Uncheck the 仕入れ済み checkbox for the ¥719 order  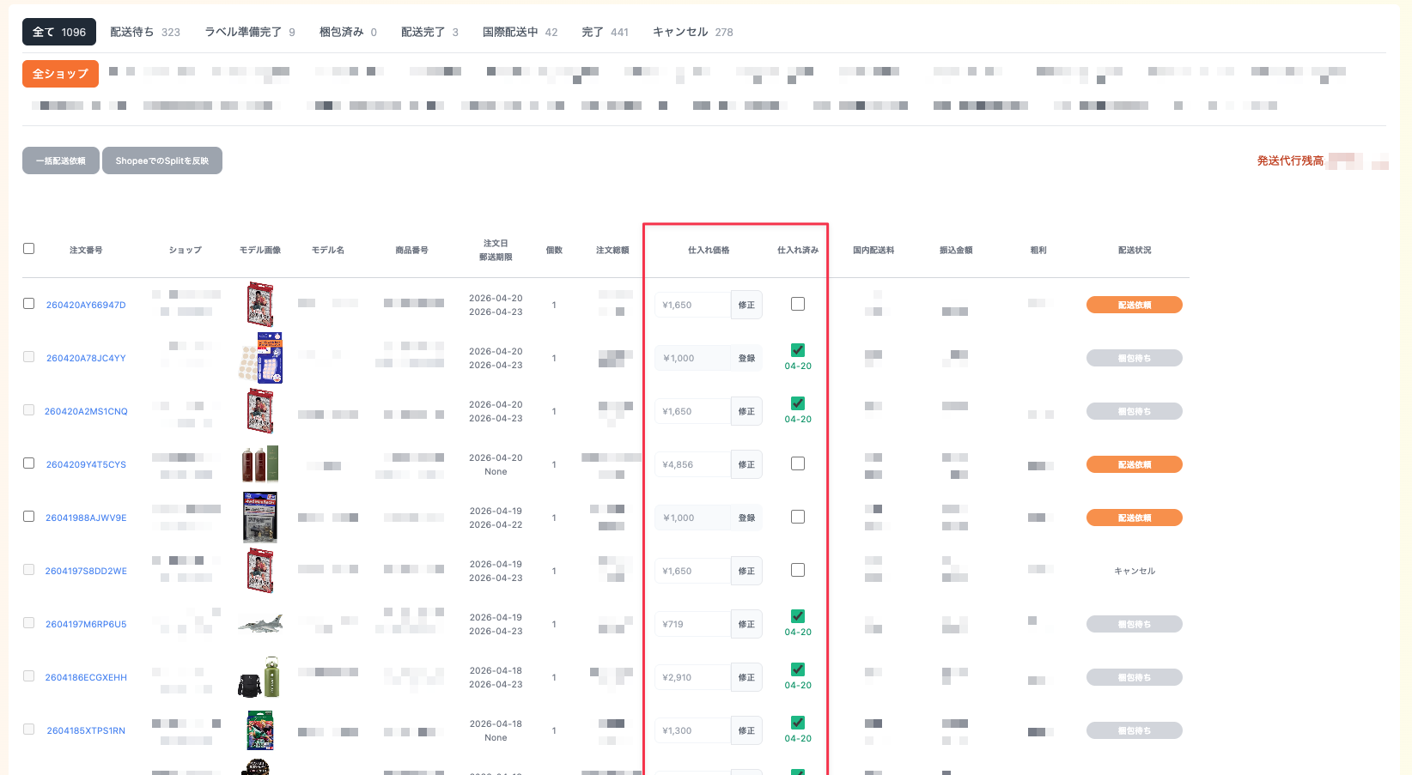[798, 615]
